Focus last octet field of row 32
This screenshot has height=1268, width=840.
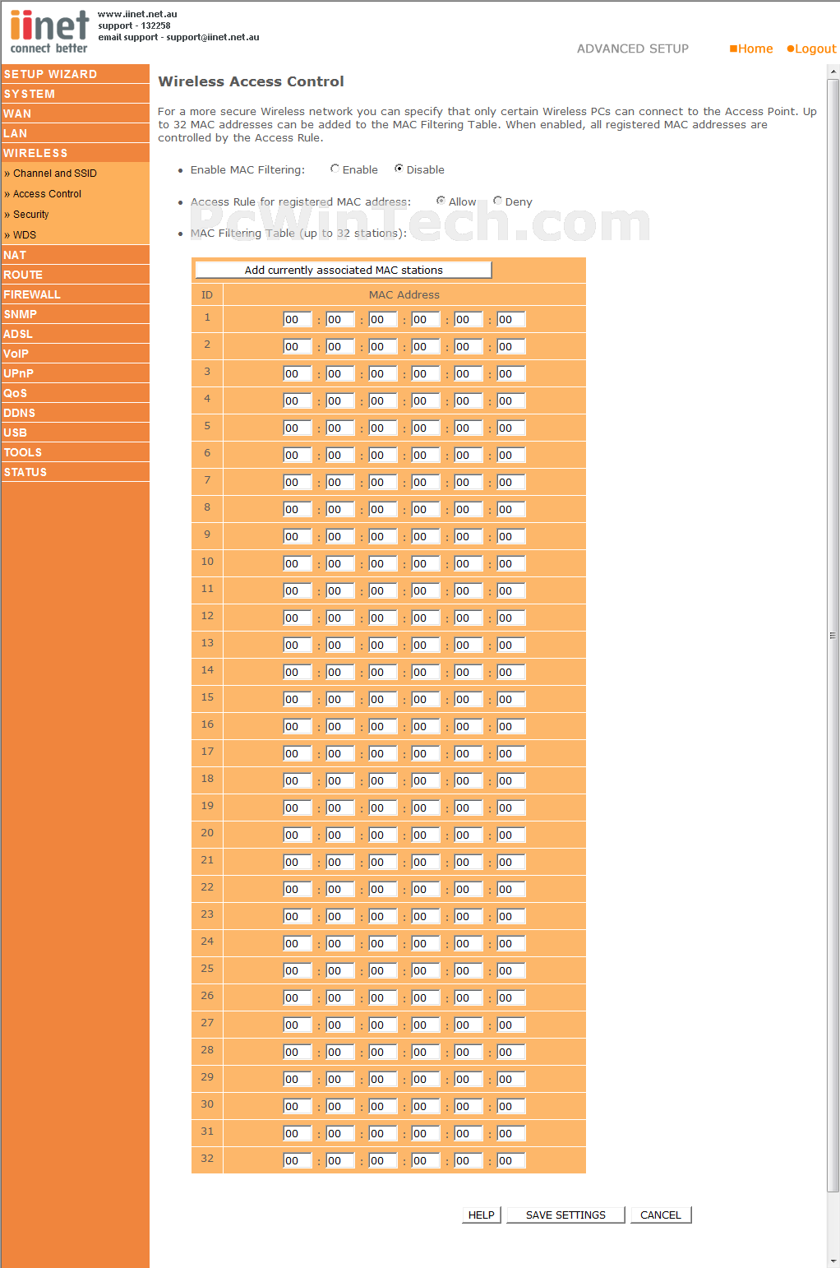coord(510,1160)
